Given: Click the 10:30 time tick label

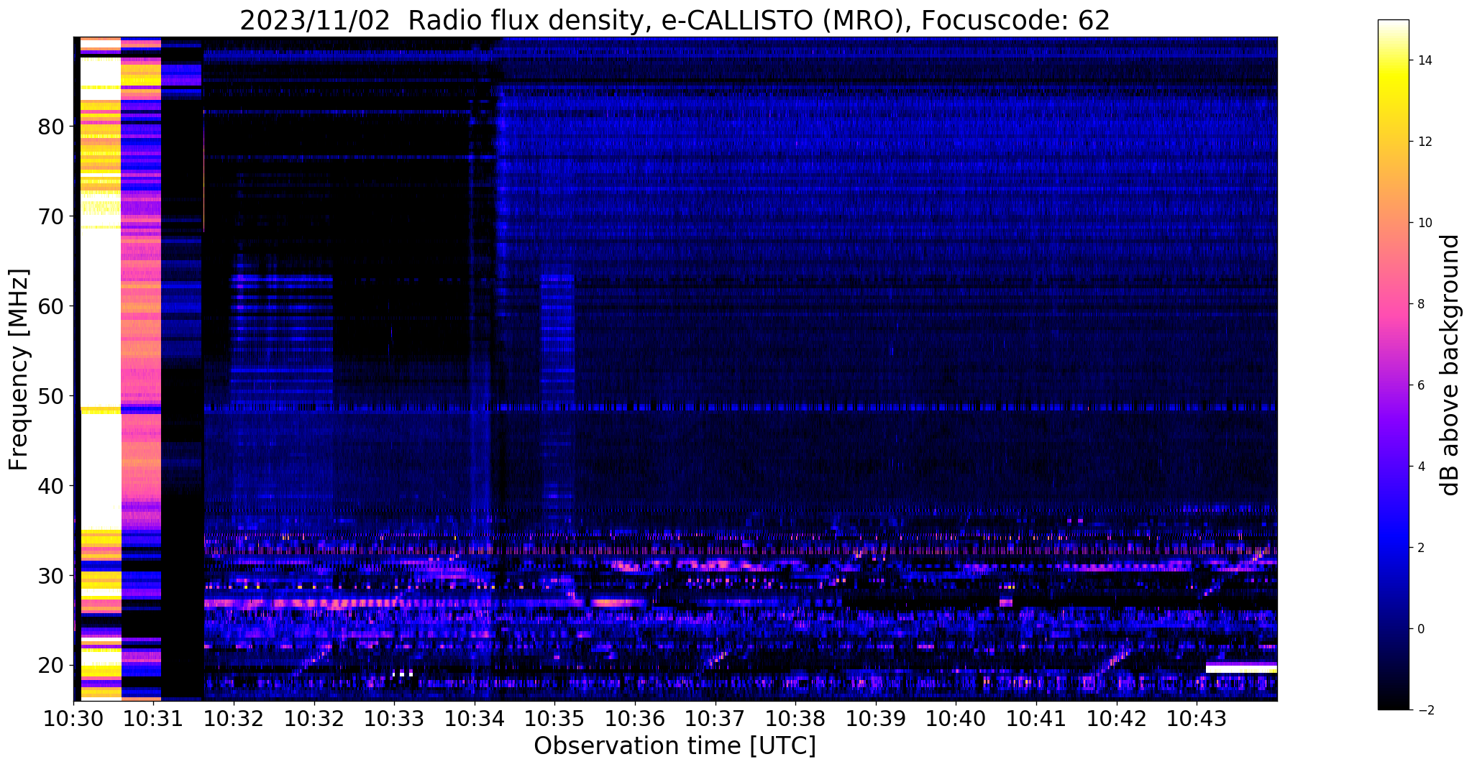Looking at the screenshot, I should tap(73, 717).
